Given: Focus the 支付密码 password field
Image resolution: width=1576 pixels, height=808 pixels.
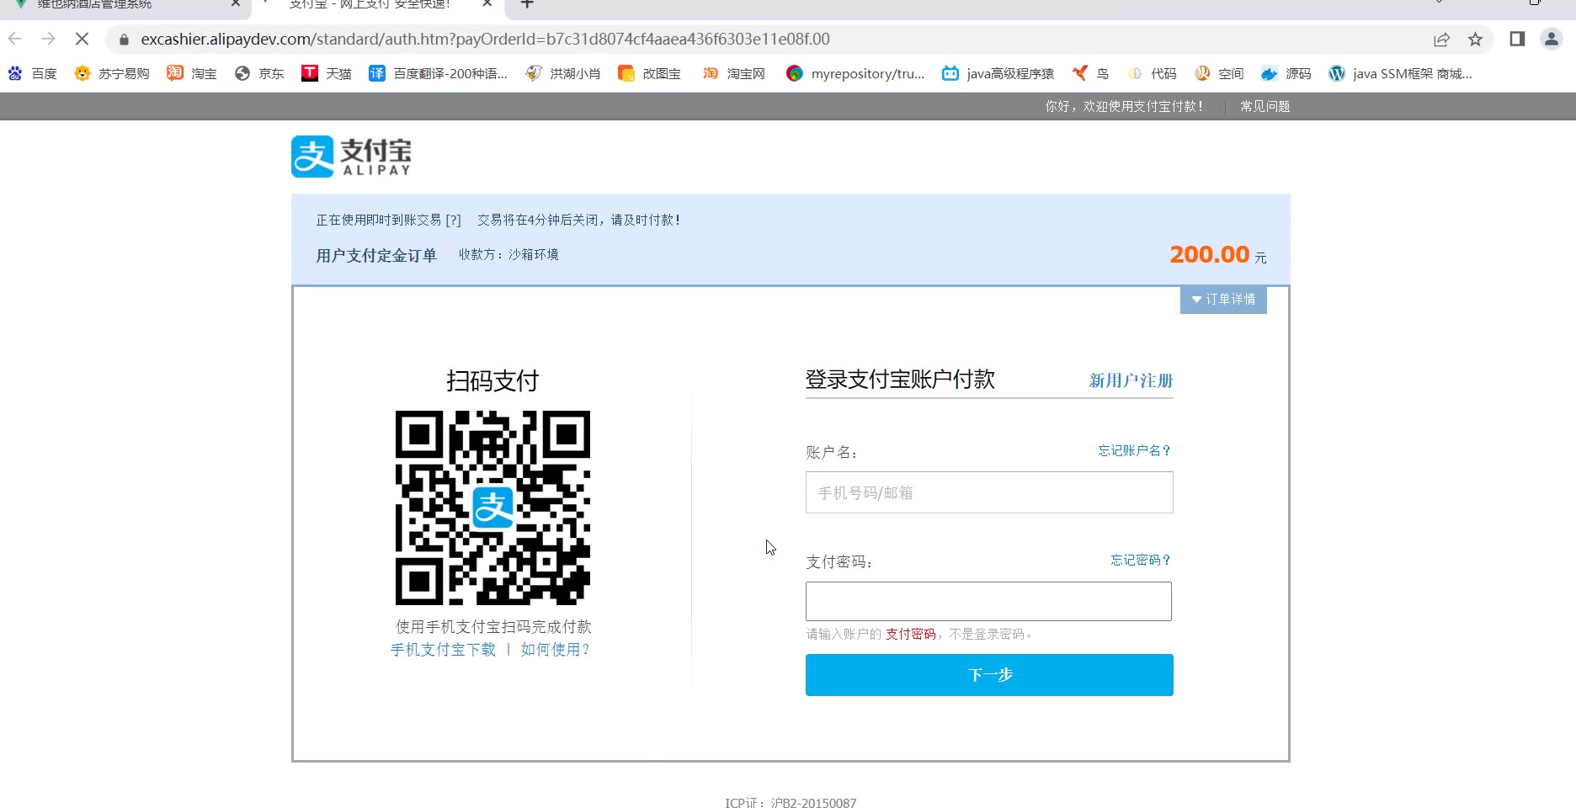Looking at the screenshot, I should pyautogui.click(x=988, y=601).
